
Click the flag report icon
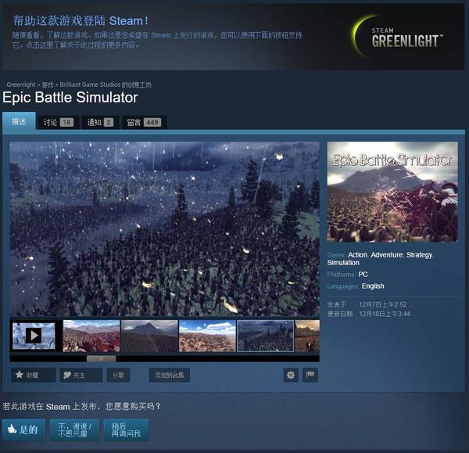tap(310, 375)
